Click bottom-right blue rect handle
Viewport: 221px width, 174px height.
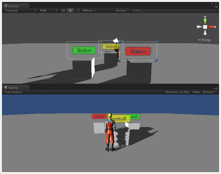click(156, 60)
